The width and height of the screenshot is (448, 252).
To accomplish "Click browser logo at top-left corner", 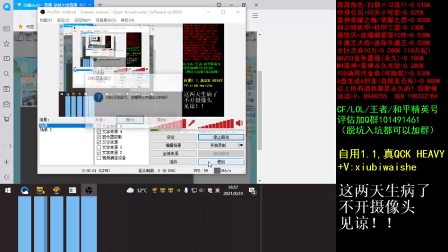I will click(7, 6).
